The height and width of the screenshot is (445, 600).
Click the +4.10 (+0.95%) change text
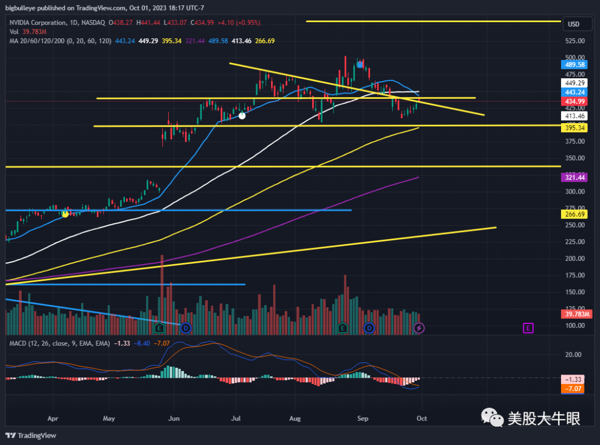(239, 23)
